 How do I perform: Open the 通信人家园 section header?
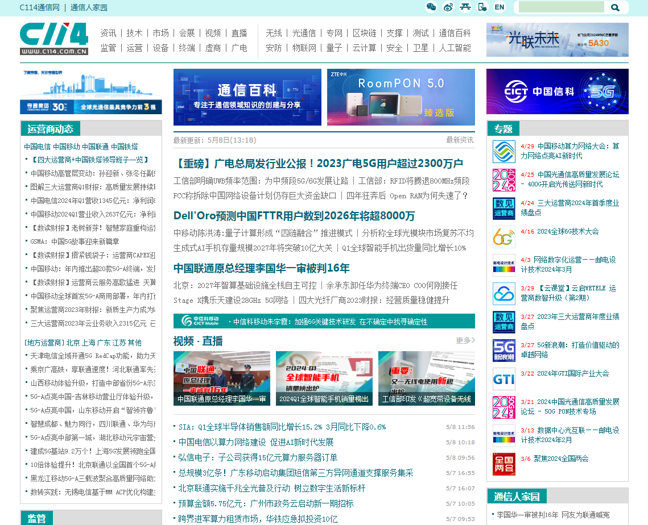coord(517,496)
